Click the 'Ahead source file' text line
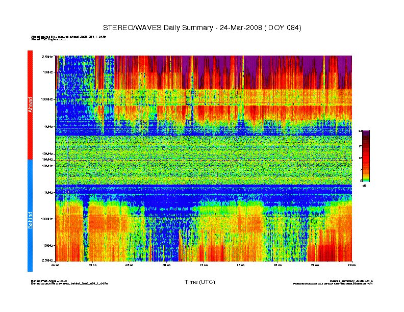The height and width of the screenshot is (312, 404). 68,37
